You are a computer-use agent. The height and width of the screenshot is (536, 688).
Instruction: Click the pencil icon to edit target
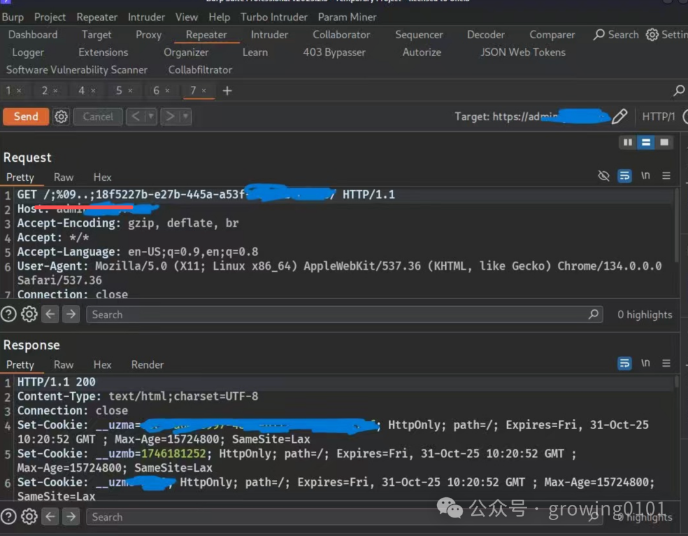coord(619,116)
